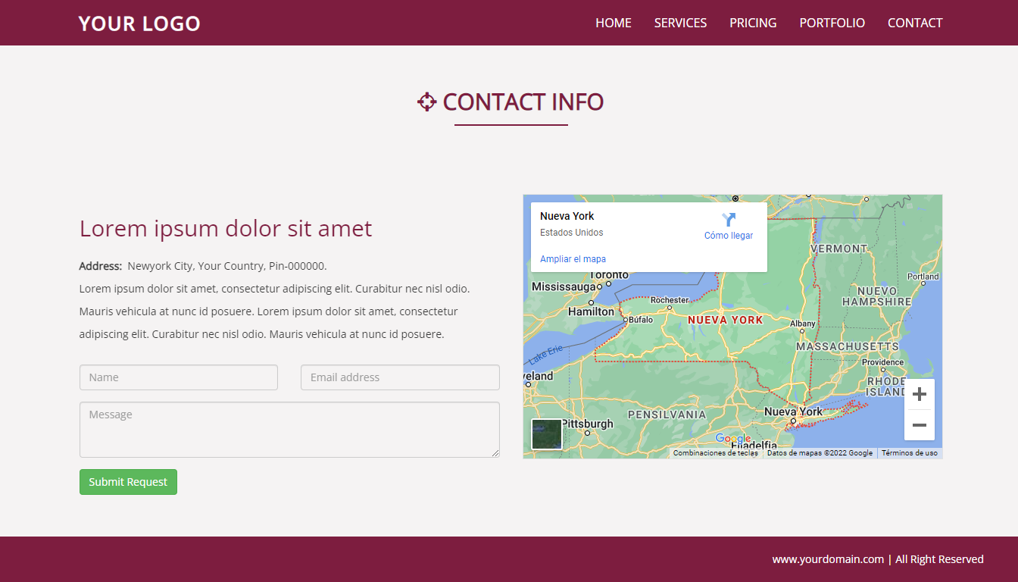The width and height of the screenshot is (1018, 582).
Task: Go to the Services page
Action: (680, 23)
